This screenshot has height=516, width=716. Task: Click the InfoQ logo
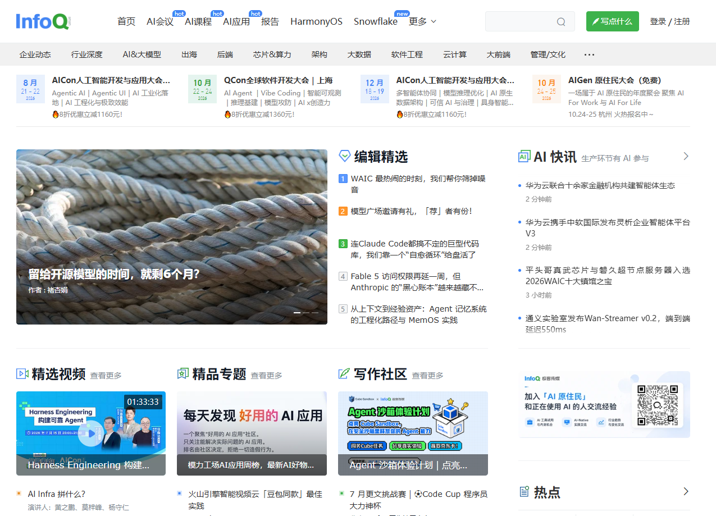point(43,21)
